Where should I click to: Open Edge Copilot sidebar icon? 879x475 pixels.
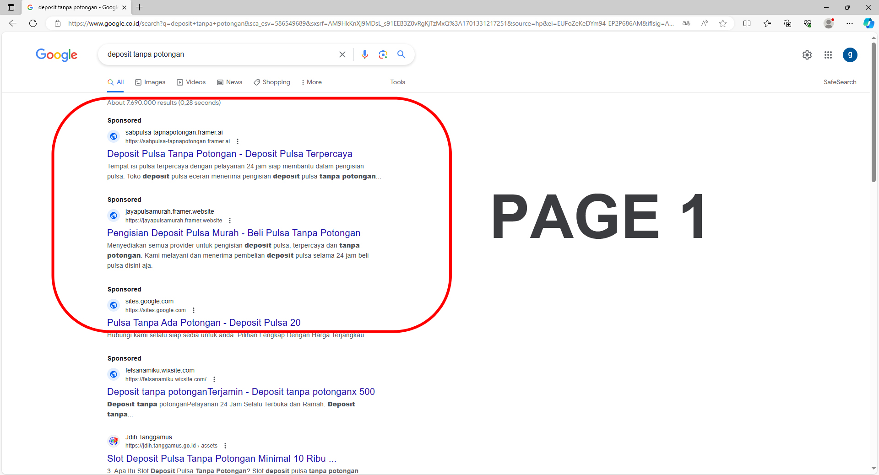(868, 23)
